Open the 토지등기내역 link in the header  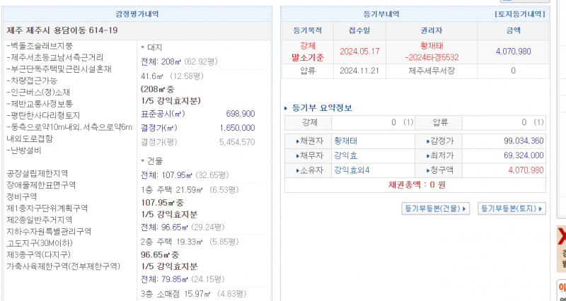coord(520,13)
